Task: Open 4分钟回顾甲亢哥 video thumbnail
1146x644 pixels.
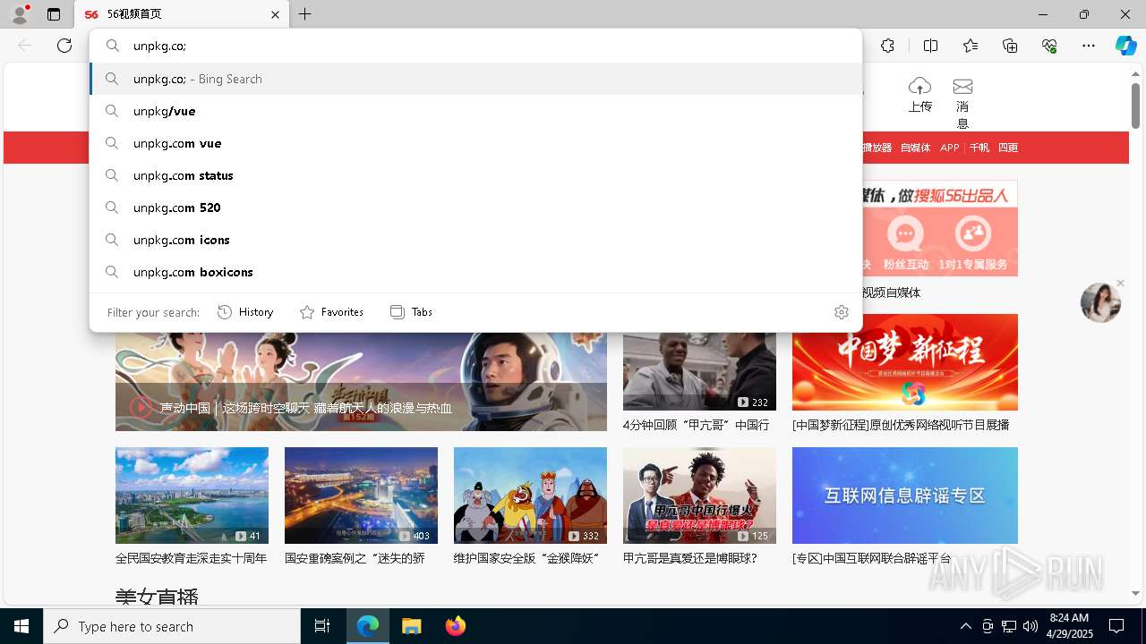Action: pyautogui.click(x=699, y=371)
